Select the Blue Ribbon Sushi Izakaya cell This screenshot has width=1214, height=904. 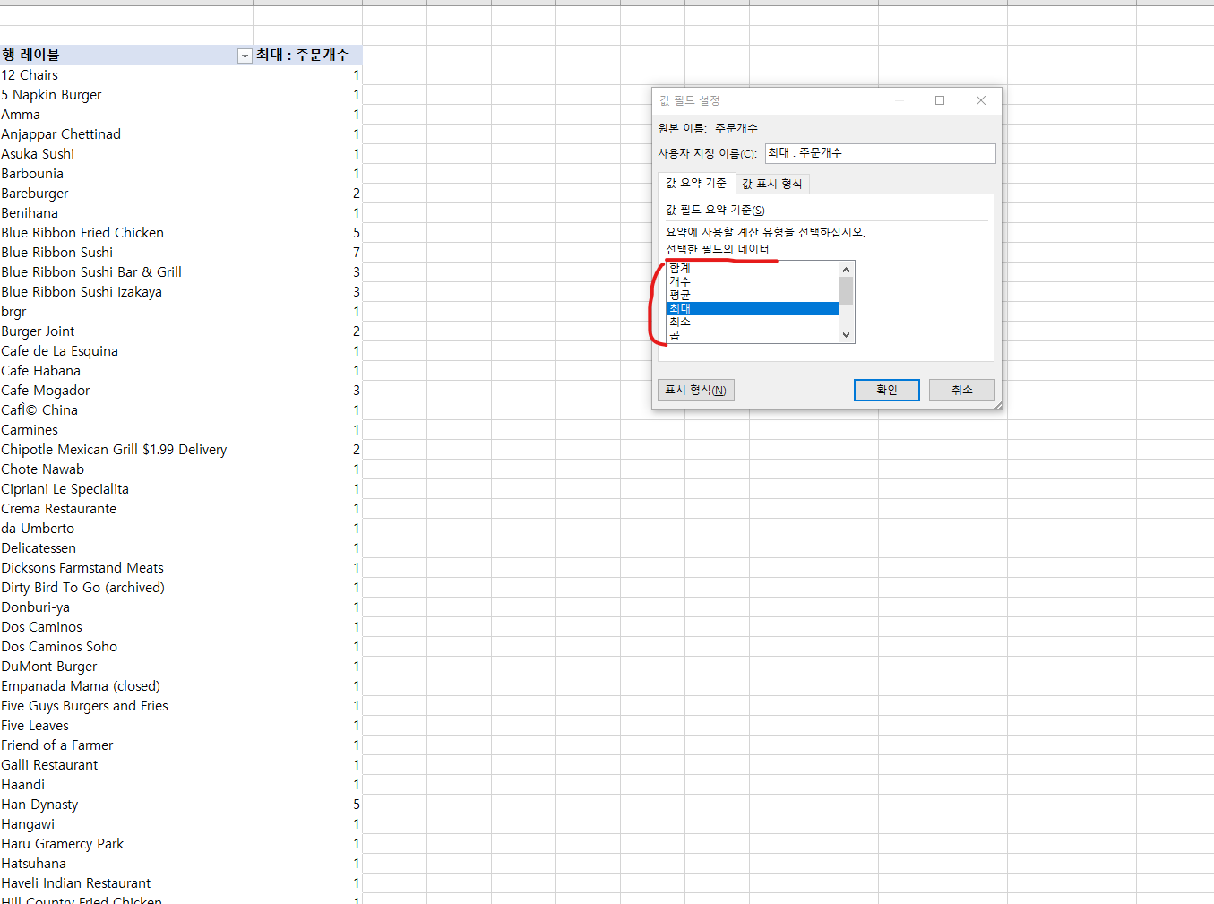126,292
